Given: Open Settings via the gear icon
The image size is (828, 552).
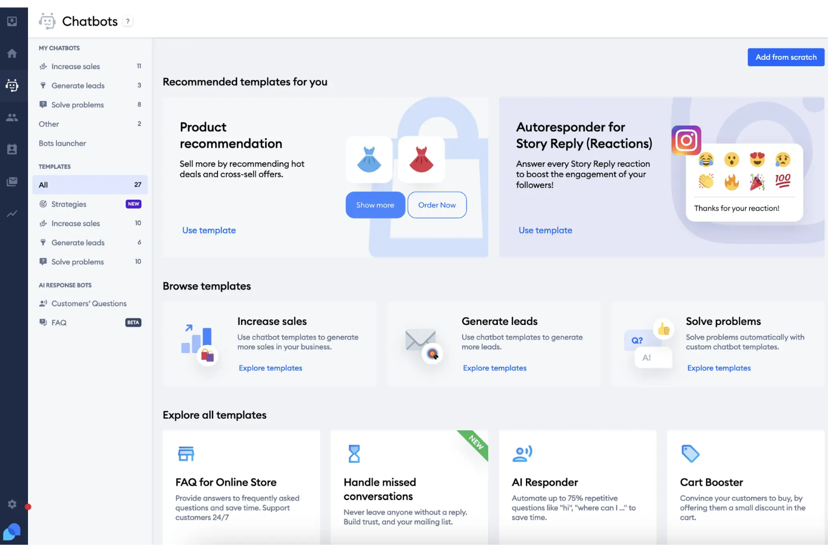Looking at the screenshot, I should [x=12, y=504].
